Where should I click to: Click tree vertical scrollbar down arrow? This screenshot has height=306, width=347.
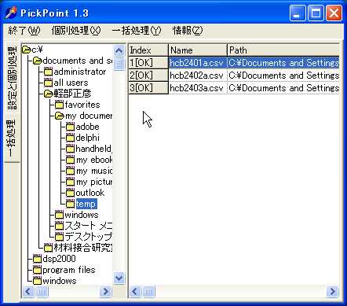119,278
